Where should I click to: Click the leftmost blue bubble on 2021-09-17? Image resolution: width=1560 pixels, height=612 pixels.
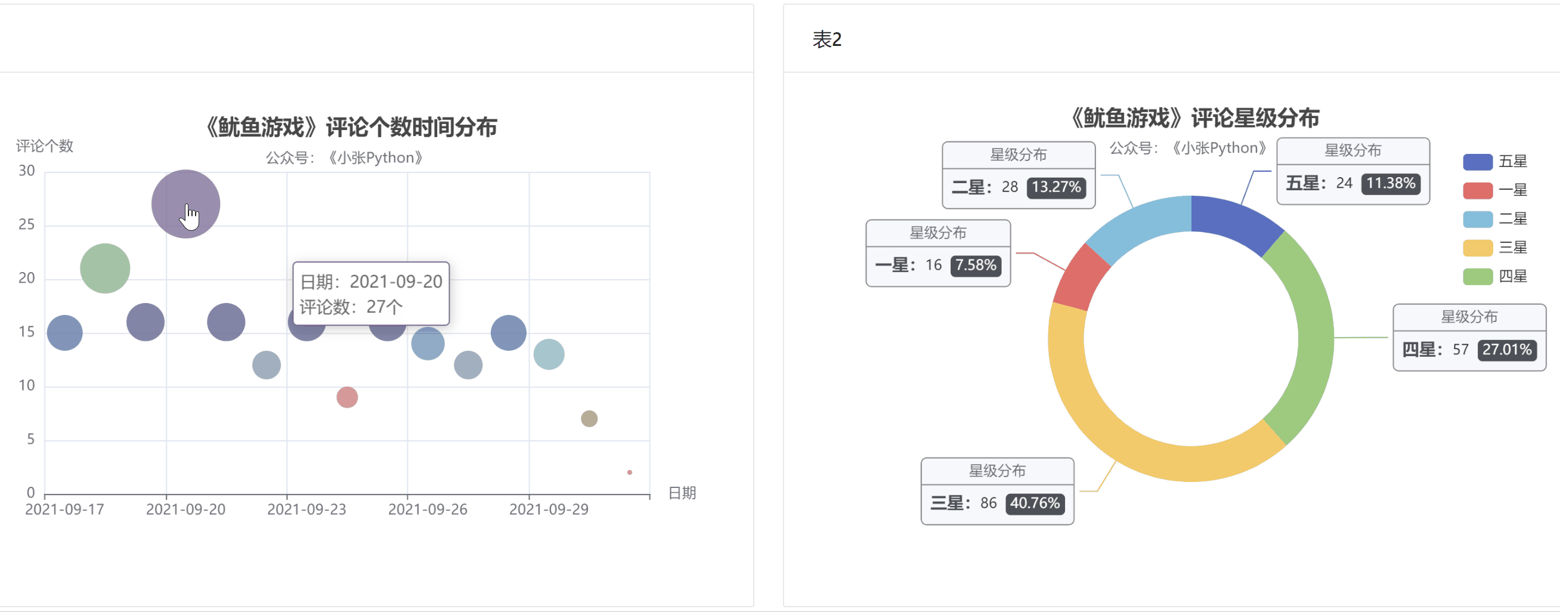pos(65,333)
